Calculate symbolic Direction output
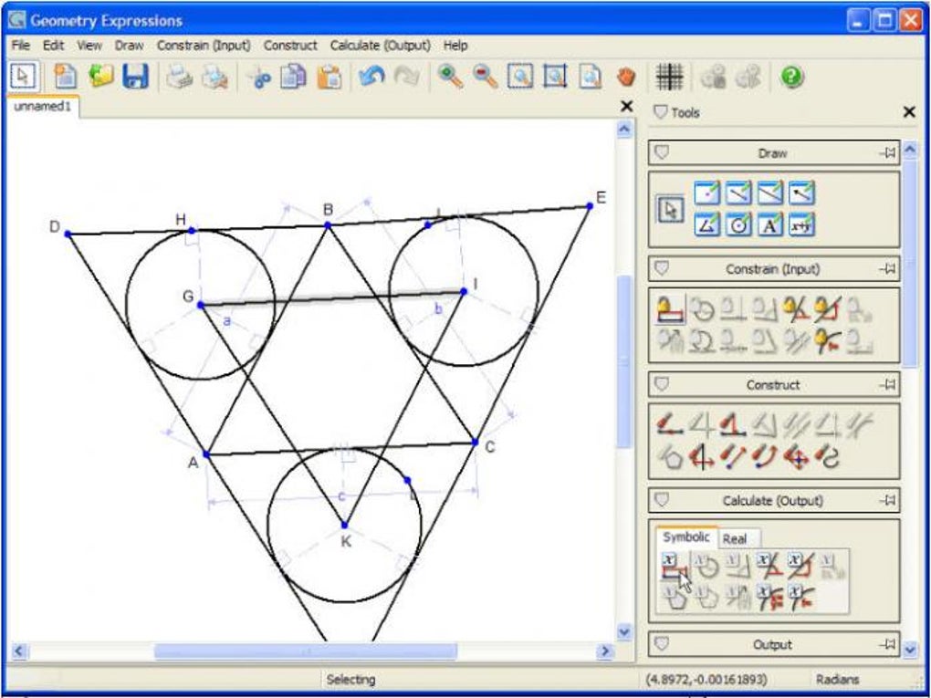This screenshot has width=931, height=698. point(800,567)
